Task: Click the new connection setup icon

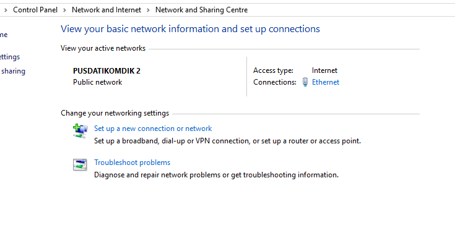Action: click(80, 131)
